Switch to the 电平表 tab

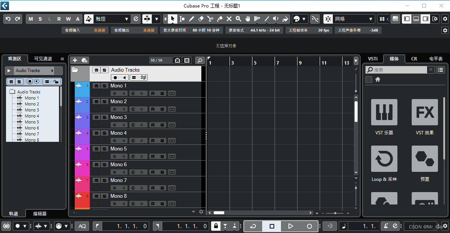coord(436,59)
